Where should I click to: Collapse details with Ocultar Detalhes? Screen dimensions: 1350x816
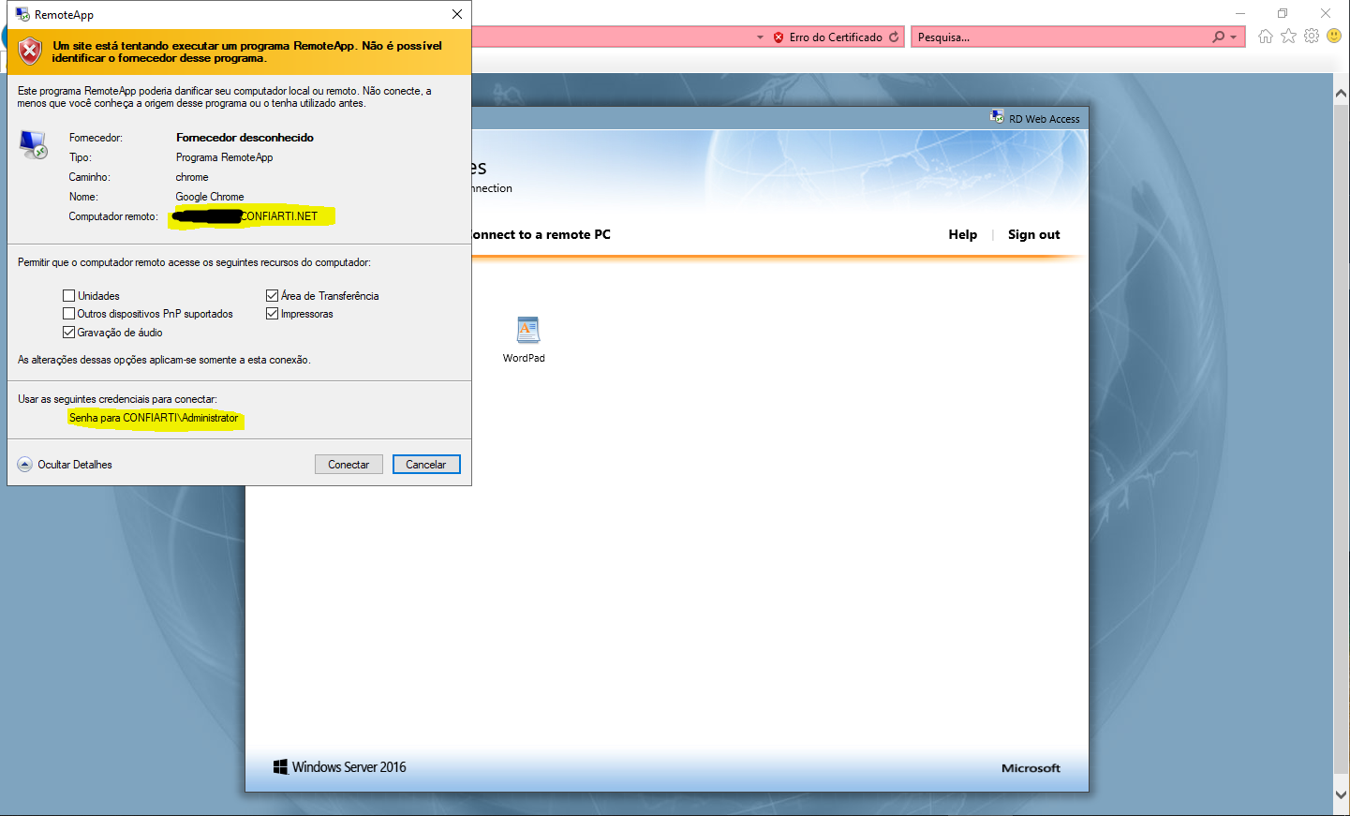[x=65, y=465]
